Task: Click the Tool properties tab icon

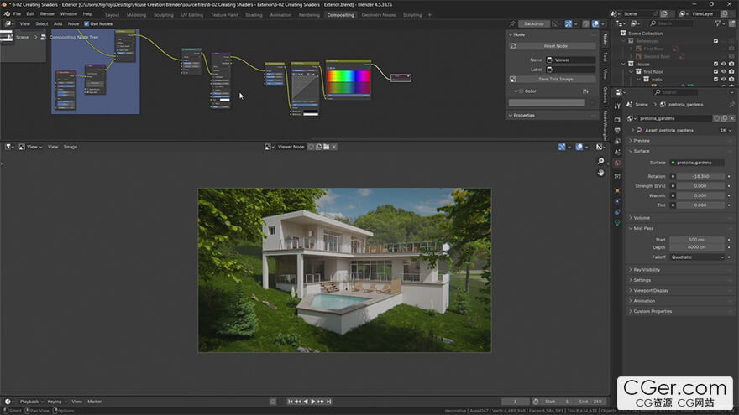Action: (617, 106)
